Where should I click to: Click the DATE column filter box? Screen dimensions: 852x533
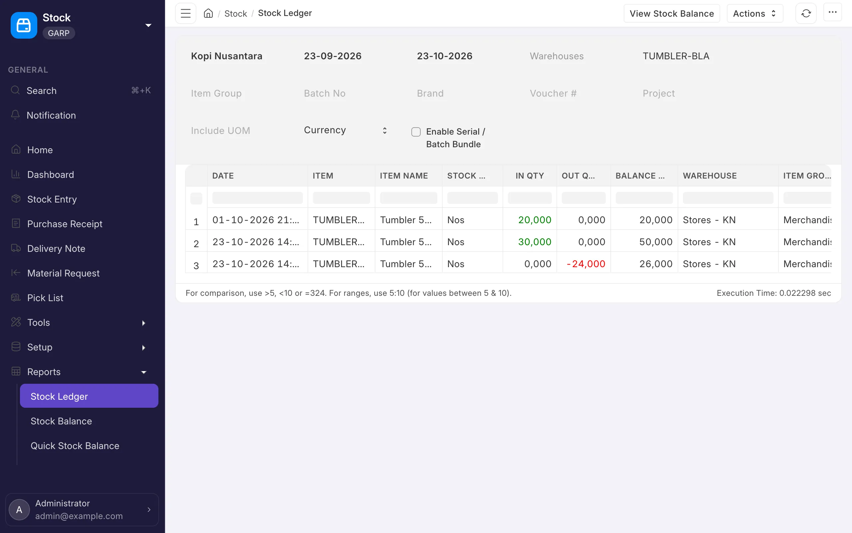click(x=257, y=198)
